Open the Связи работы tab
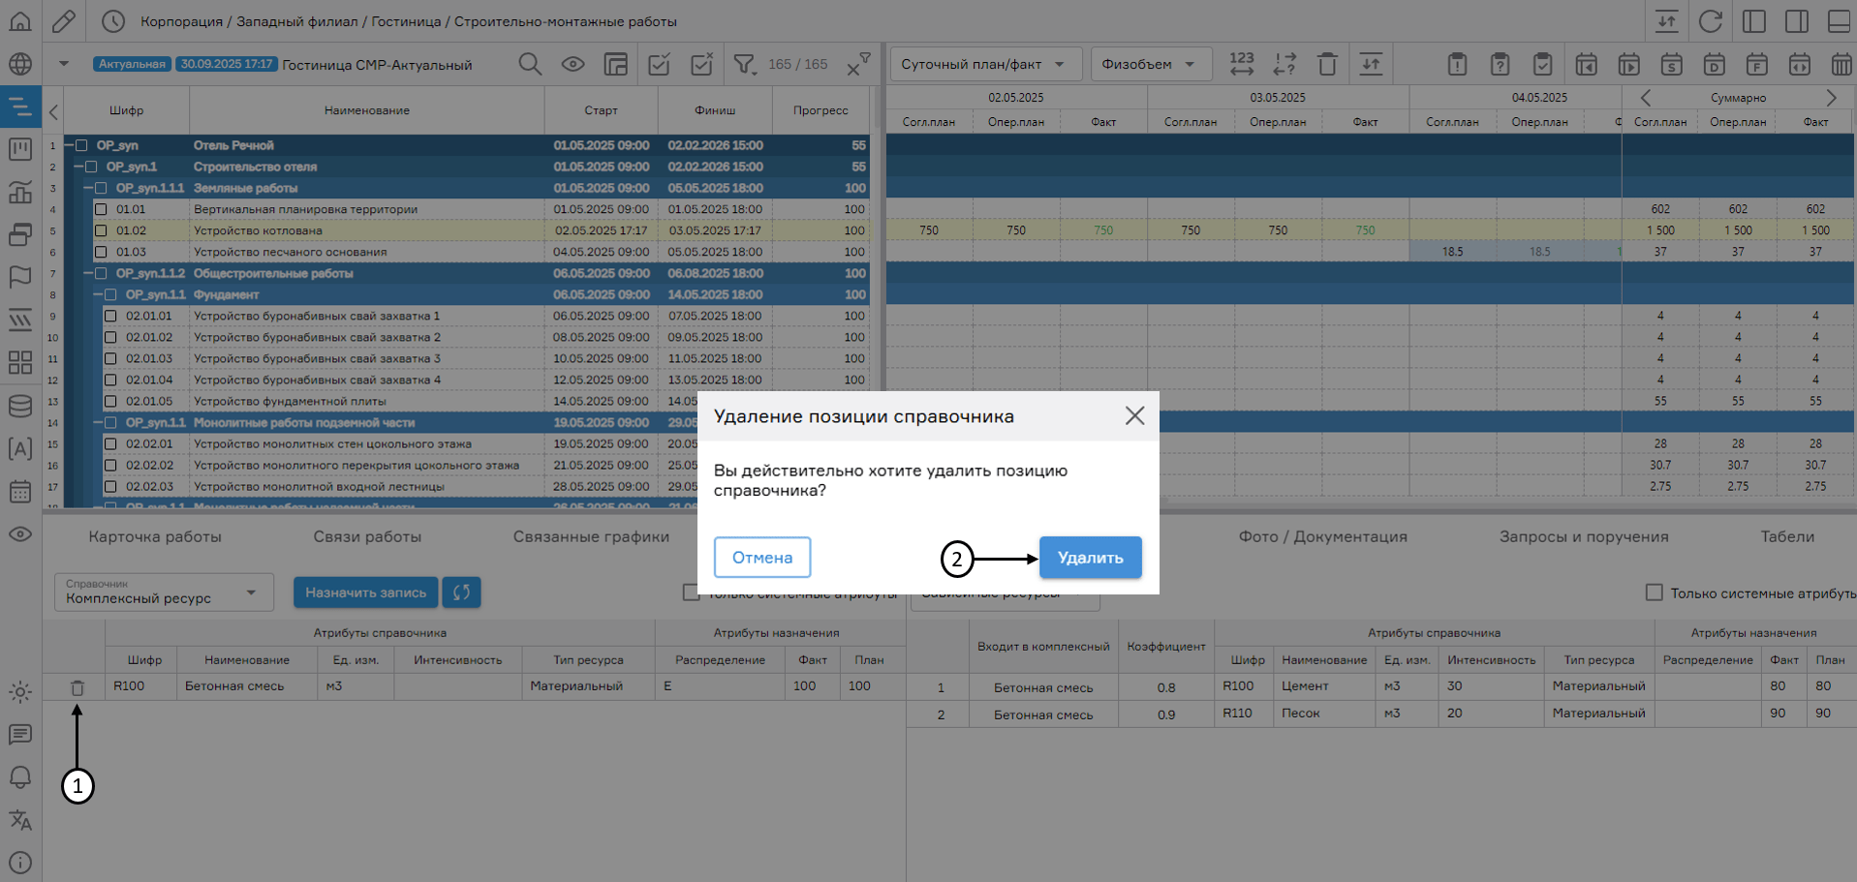The image size is (1857, 882). (366, 535)
